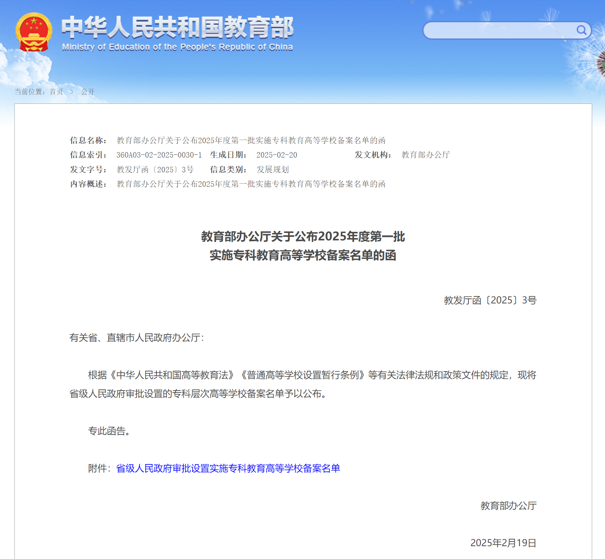Click 'Ministry of Education of the People's Republic of China' text
Viewport: 605px width, 559px height.
point(177,47)
